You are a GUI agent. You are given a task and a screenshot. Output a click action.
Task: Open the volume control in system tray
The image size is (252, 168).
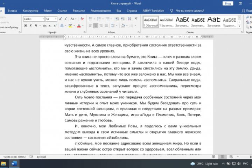tap(239, 164)
